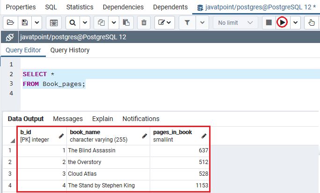Open the Messages tab
The height and width of the screenshot is (193, 320).
[68, 119]
